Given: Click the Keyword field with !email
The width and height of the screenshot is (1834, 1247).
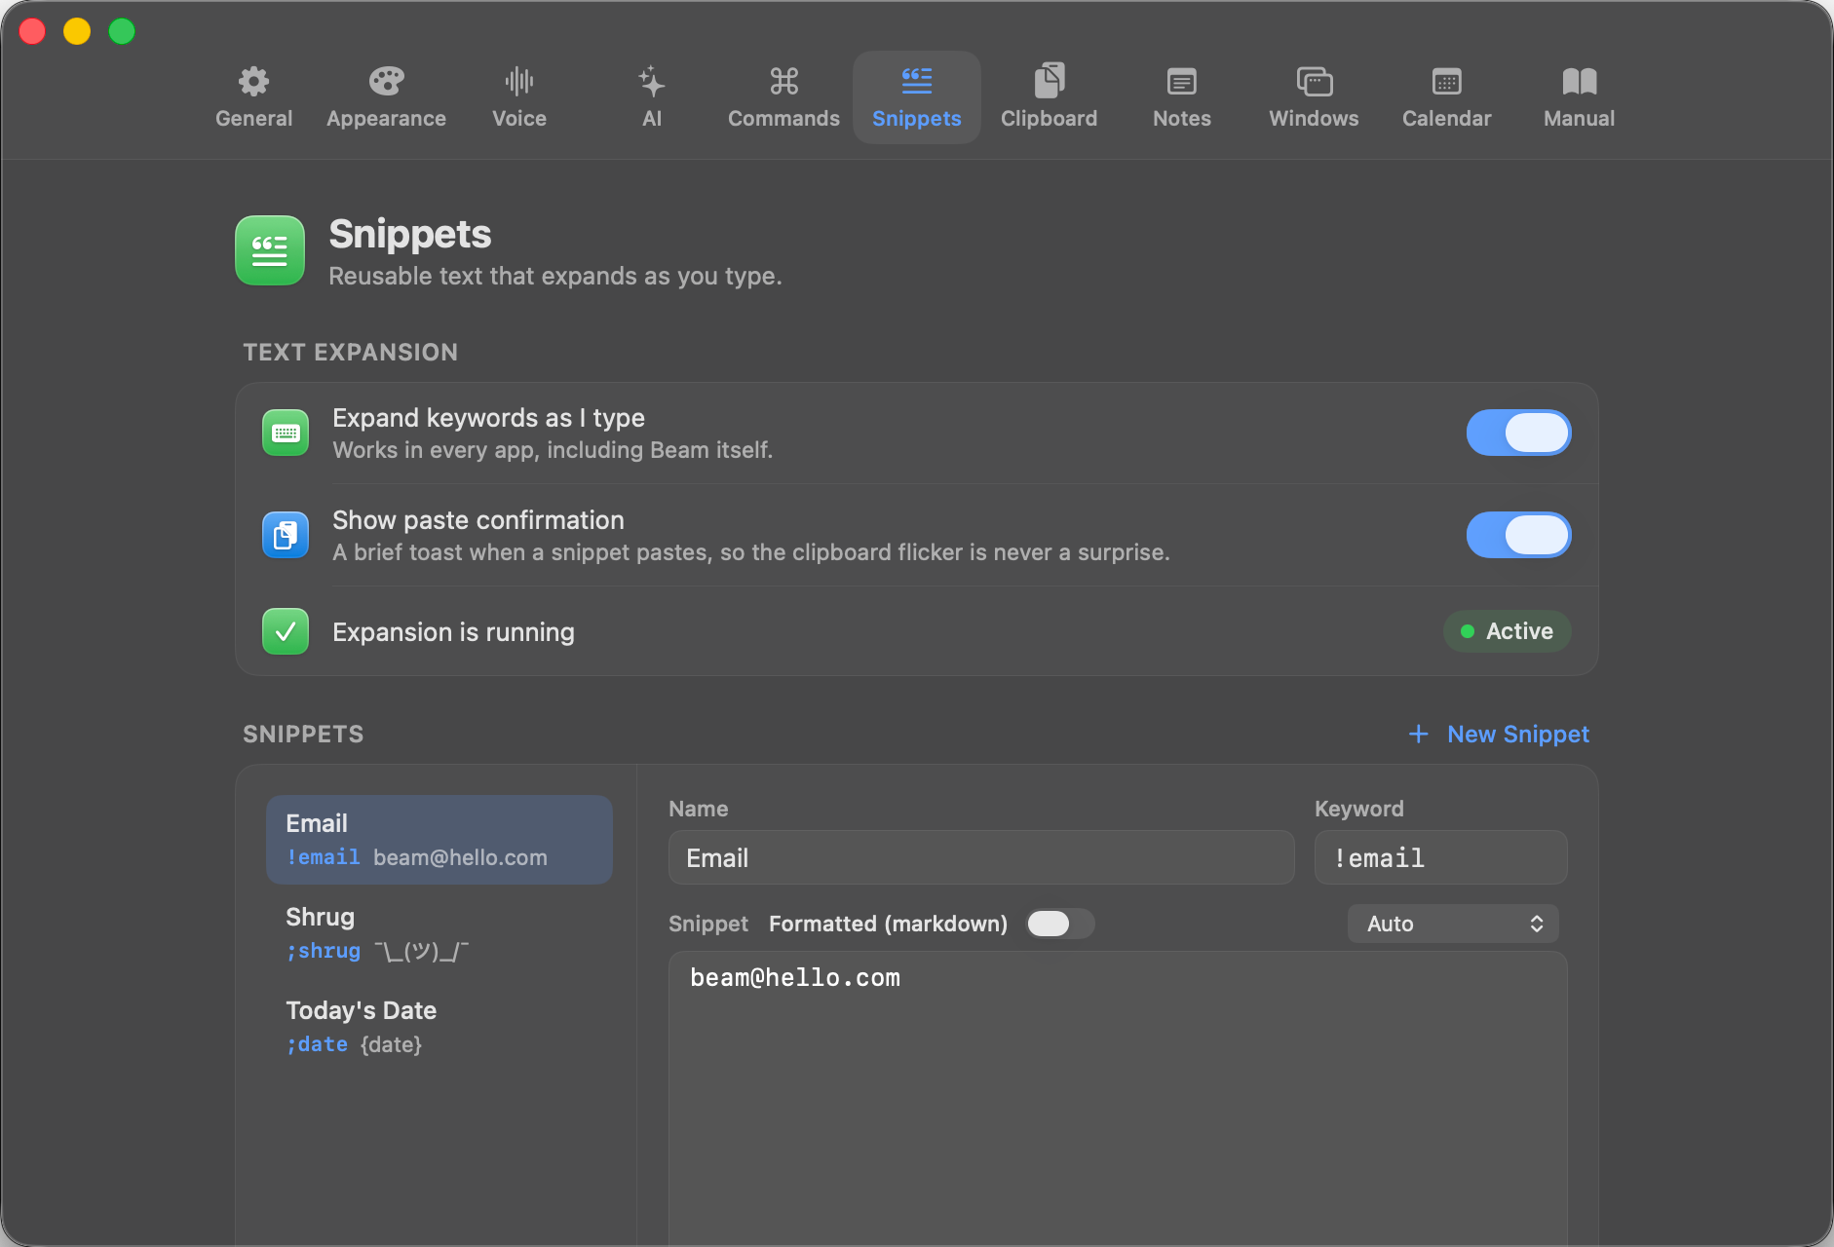Looking at the screenshot, I should 1440,857.
